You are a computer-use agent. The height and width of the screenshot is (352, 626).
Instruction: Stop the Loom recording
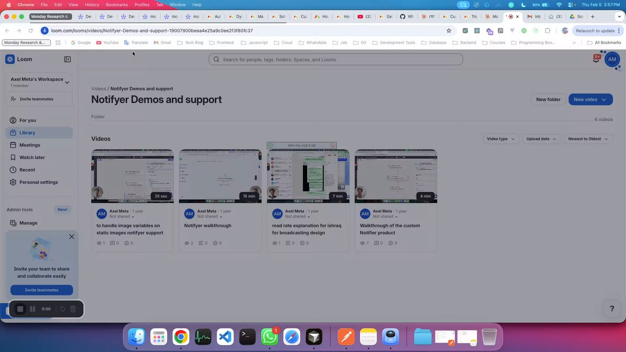(20, 309)
